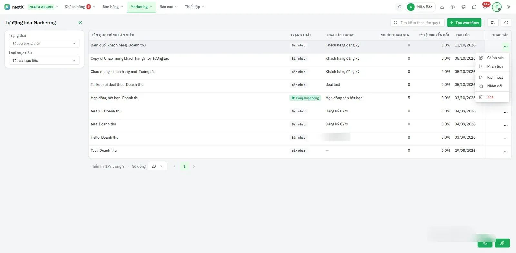Open the global search magnifier icon
The image size is (516, 253).
coord(400,7)
